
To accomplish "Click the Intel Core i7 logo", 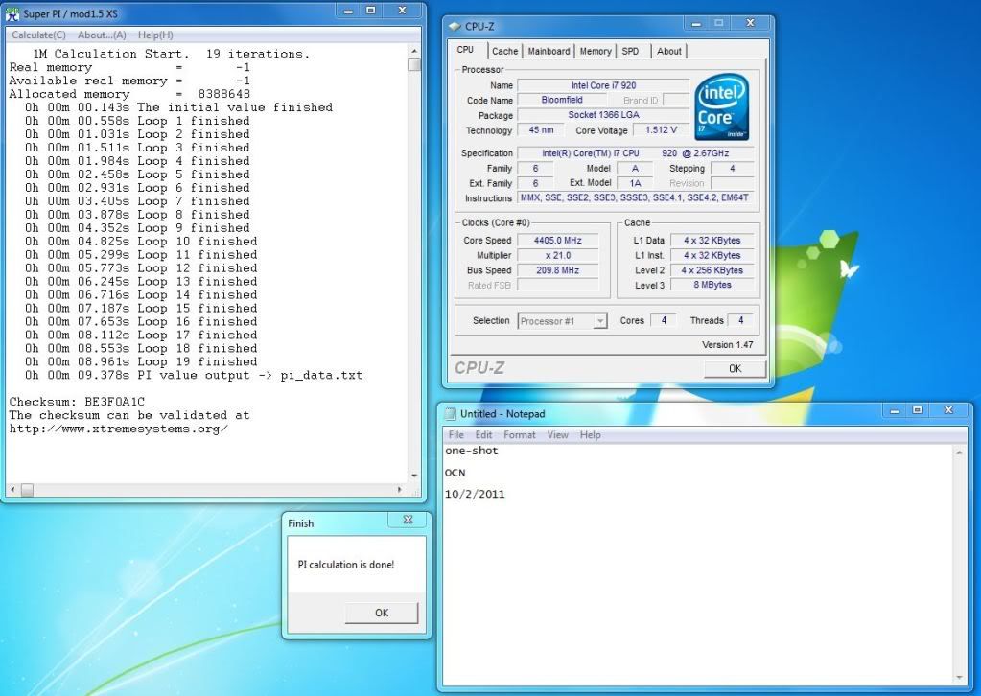I will [x=721, y=106].
